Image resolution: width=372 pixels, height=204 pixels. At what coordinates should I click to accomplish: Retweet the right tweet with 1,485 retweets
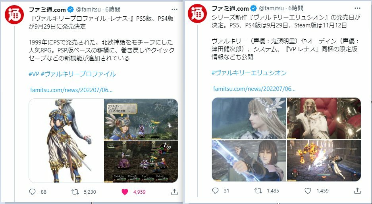click(x=258, y=191)
